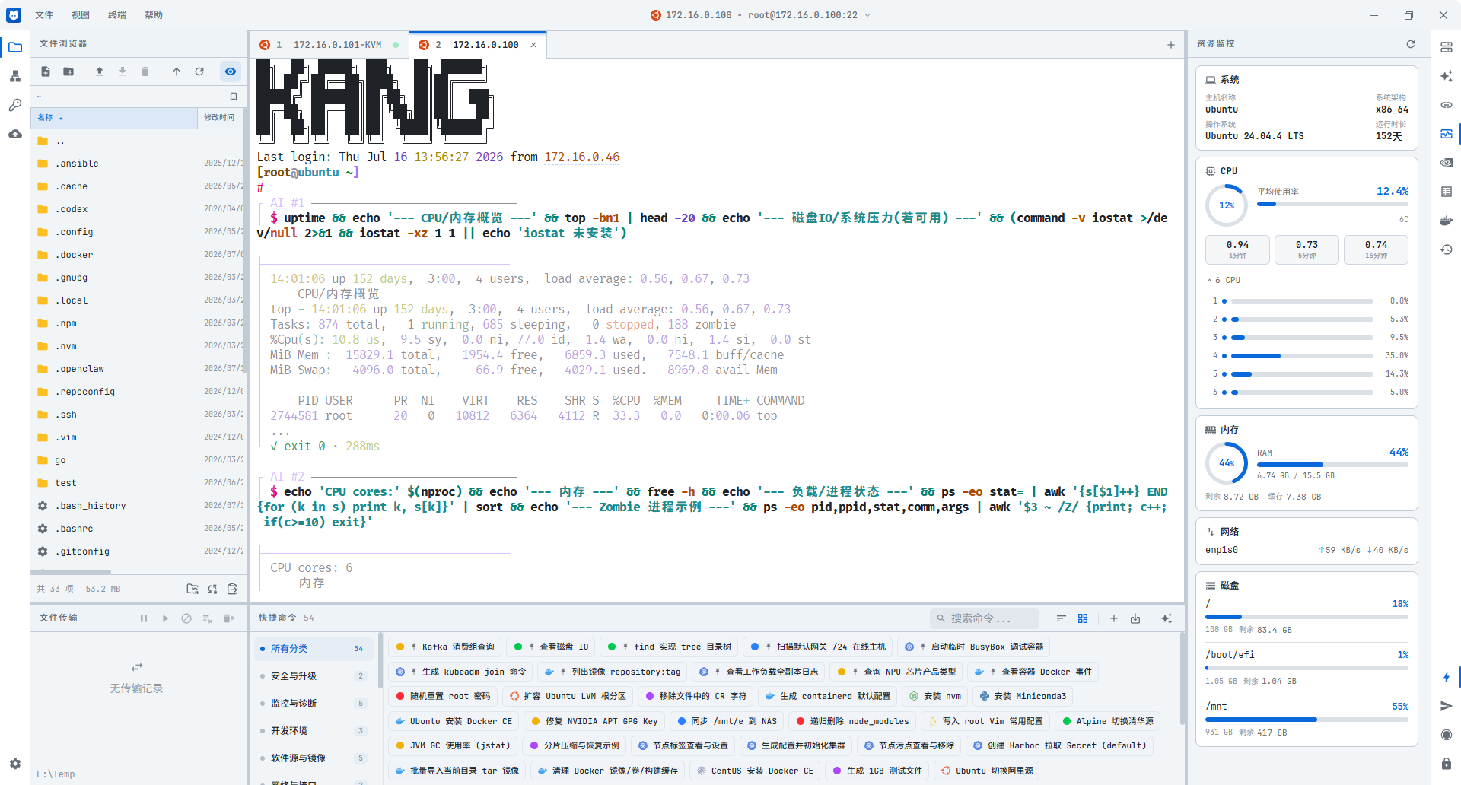Open the key management sidebar icon

14,105
